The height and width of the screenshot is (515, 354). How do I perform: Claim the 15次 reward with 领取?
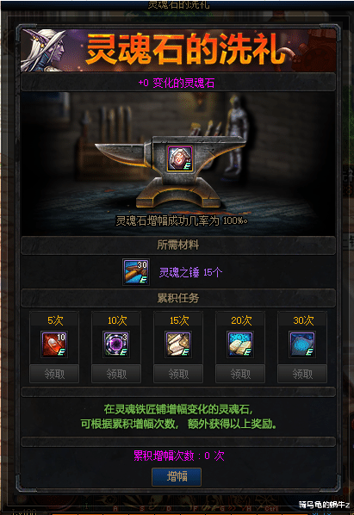(178, 374)
